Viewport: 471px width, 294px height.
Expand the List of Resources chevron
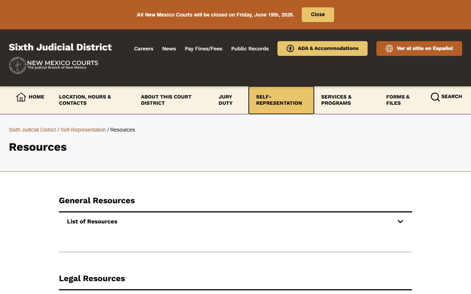[x=400, y=222]
